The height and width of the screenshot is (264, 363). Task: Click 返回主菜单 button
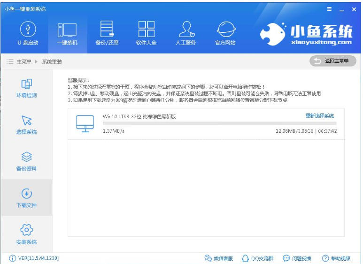(332, 61)
